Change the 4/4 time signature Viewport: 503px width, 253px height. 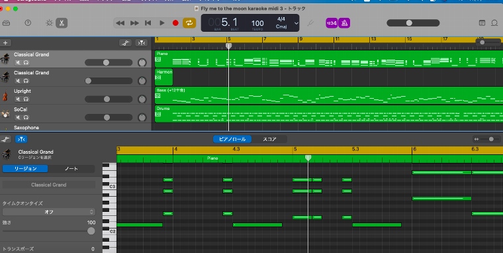(x=281, y=19)
